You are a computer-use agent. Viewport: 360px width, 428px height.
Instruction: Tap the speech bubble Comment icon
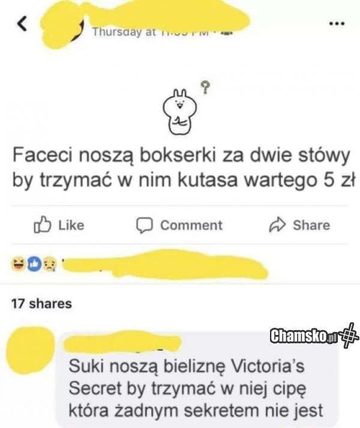pos(145,225)
